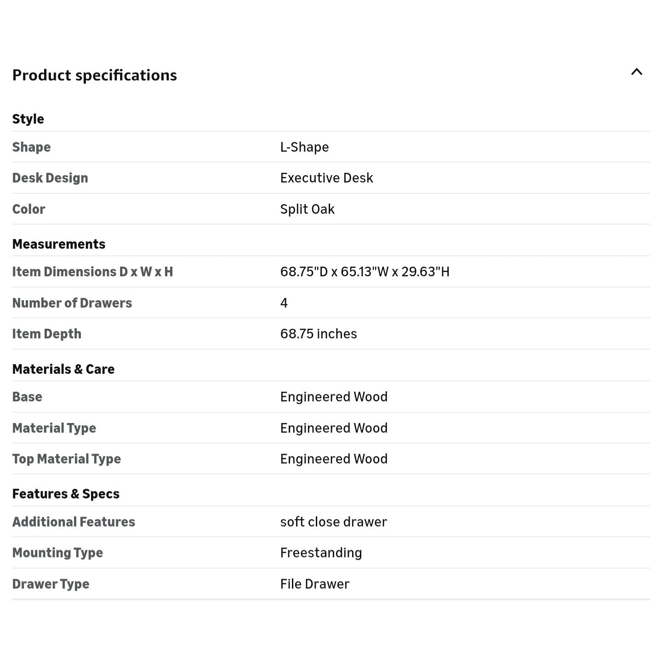662x662 pixels.
Task: Click the Product specifications heading
Action: [94, 75]
